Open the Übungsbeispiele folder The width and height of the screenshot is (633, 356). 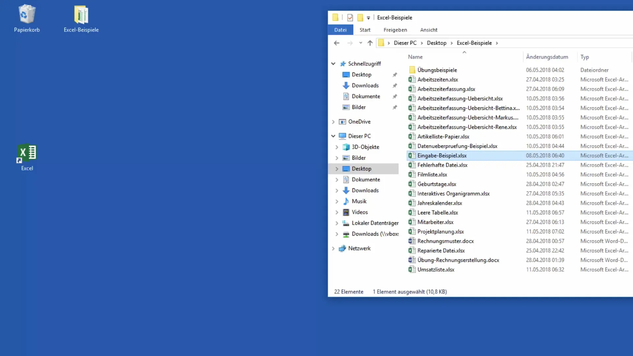pos(437,70)
